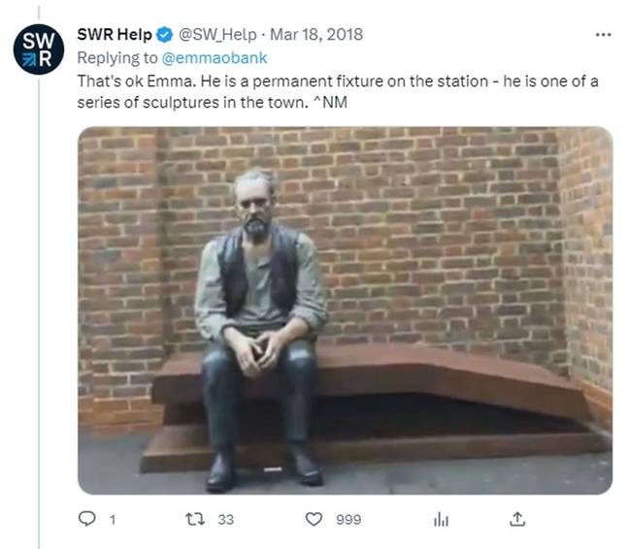Click the blue verified badge
The image size is (629, 549).
tap(164, 35)
